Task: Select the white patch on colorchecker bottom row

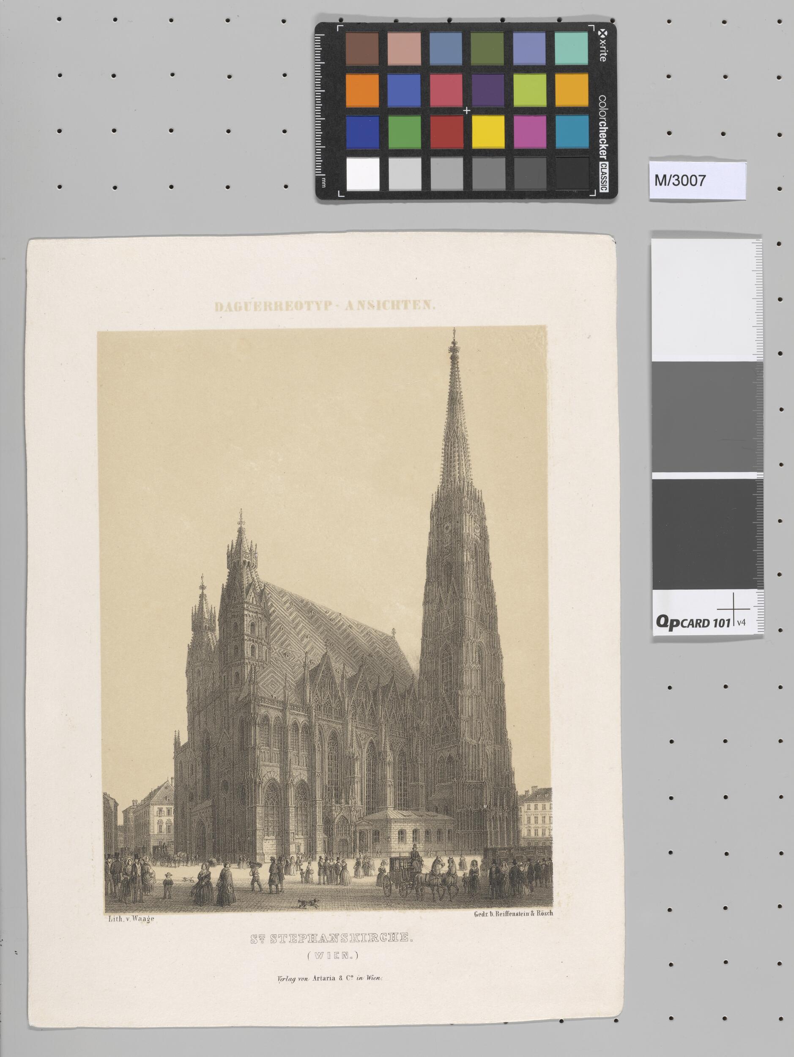Action: (x=363, y=173)
